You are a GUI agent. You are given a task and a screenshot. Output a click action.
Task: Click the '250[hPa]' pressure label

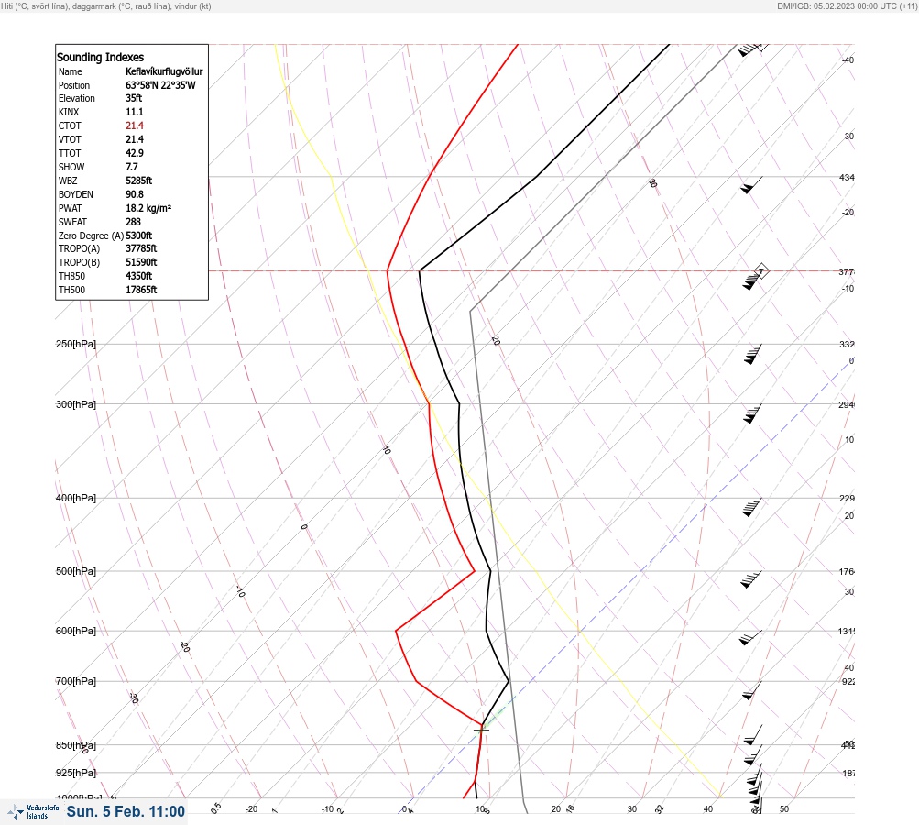(76, 344)
